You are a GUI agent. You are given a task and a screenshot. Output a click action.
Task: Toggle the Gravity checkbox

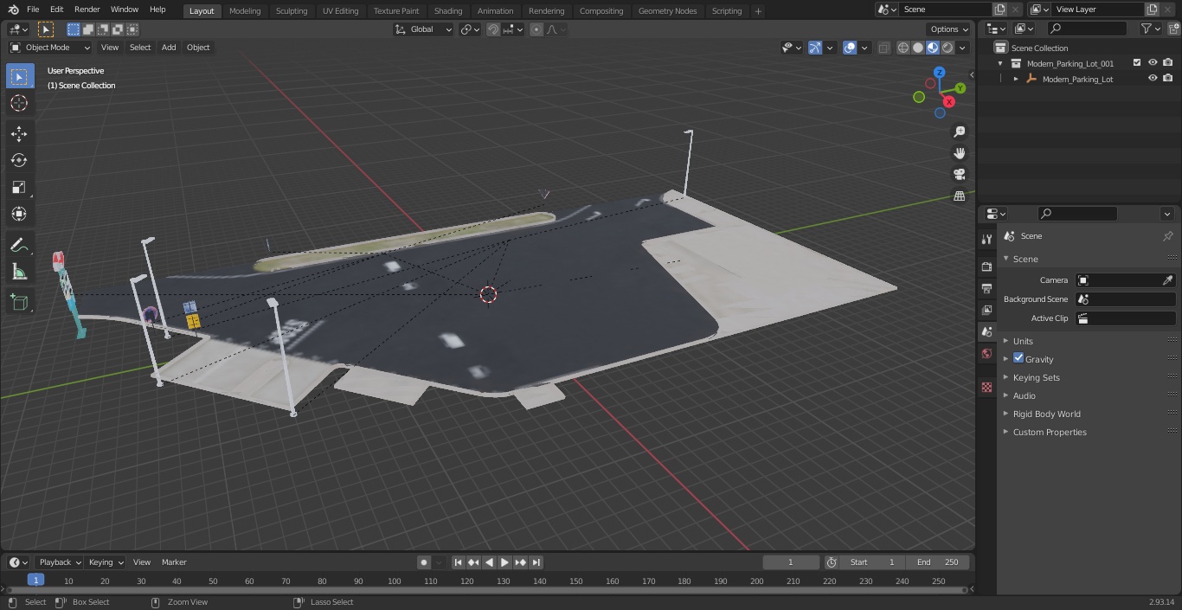click(x=1018, y=358)
